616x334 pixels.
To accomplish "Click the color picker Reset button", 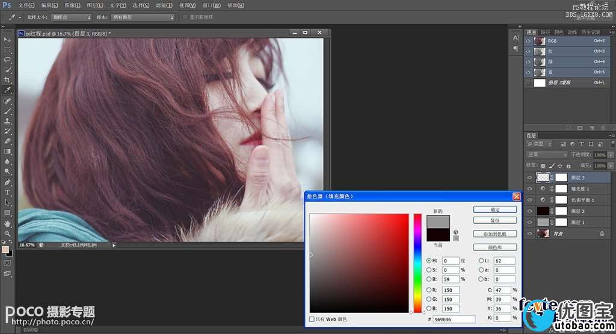I will coord(495,220).
